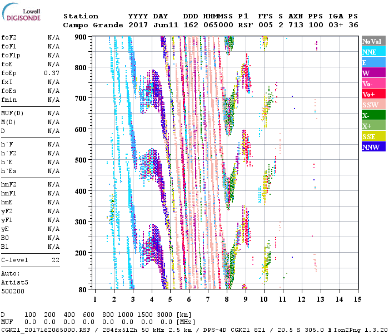Click the Vo+ red legend swatch

click(x=373, y=94)
